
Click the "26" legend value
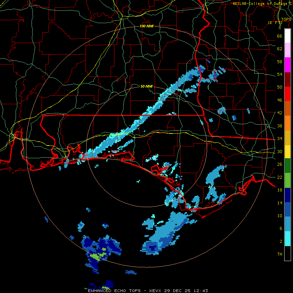[x=280, y=164]
